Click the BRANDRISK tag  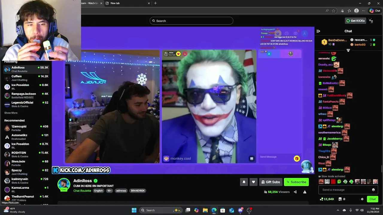tap(138, 191)
